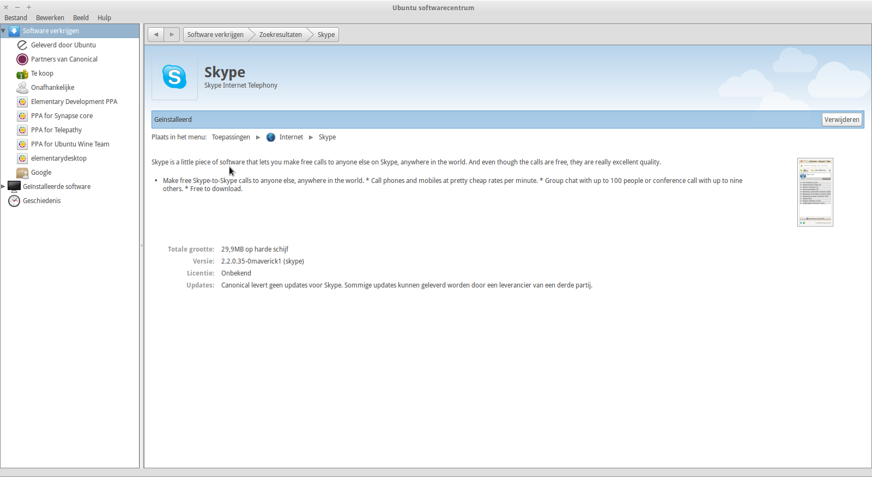Click the Geïnstalleerd status label

click(x=173, y=120)
